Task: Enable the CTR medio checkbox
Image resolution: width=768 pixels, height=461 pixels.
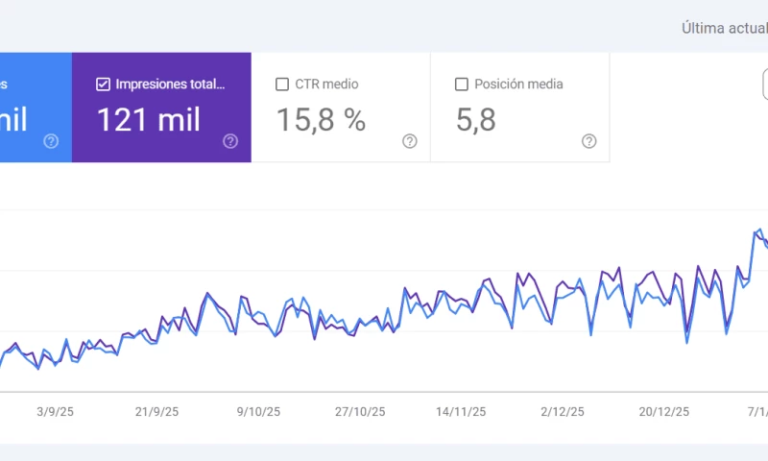Action: click(282, 85)
